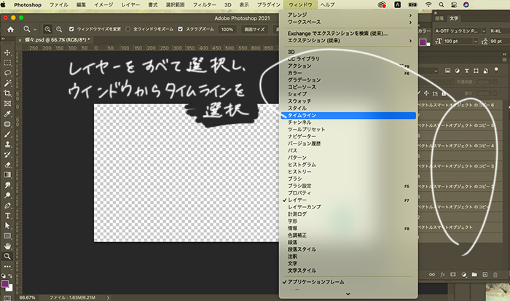Click the leading field 90 pt

499,42
